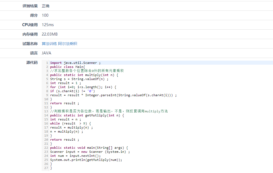Image resolution: width=273 pixels, height=173 pixels.
Task: Click line number 1 in the gutter
Action: pos(47,63)
